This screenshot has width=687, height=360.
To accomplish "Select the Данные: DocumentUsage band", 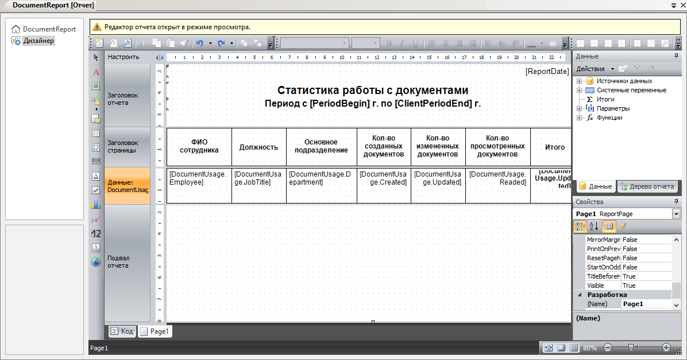I will [127, 186].
